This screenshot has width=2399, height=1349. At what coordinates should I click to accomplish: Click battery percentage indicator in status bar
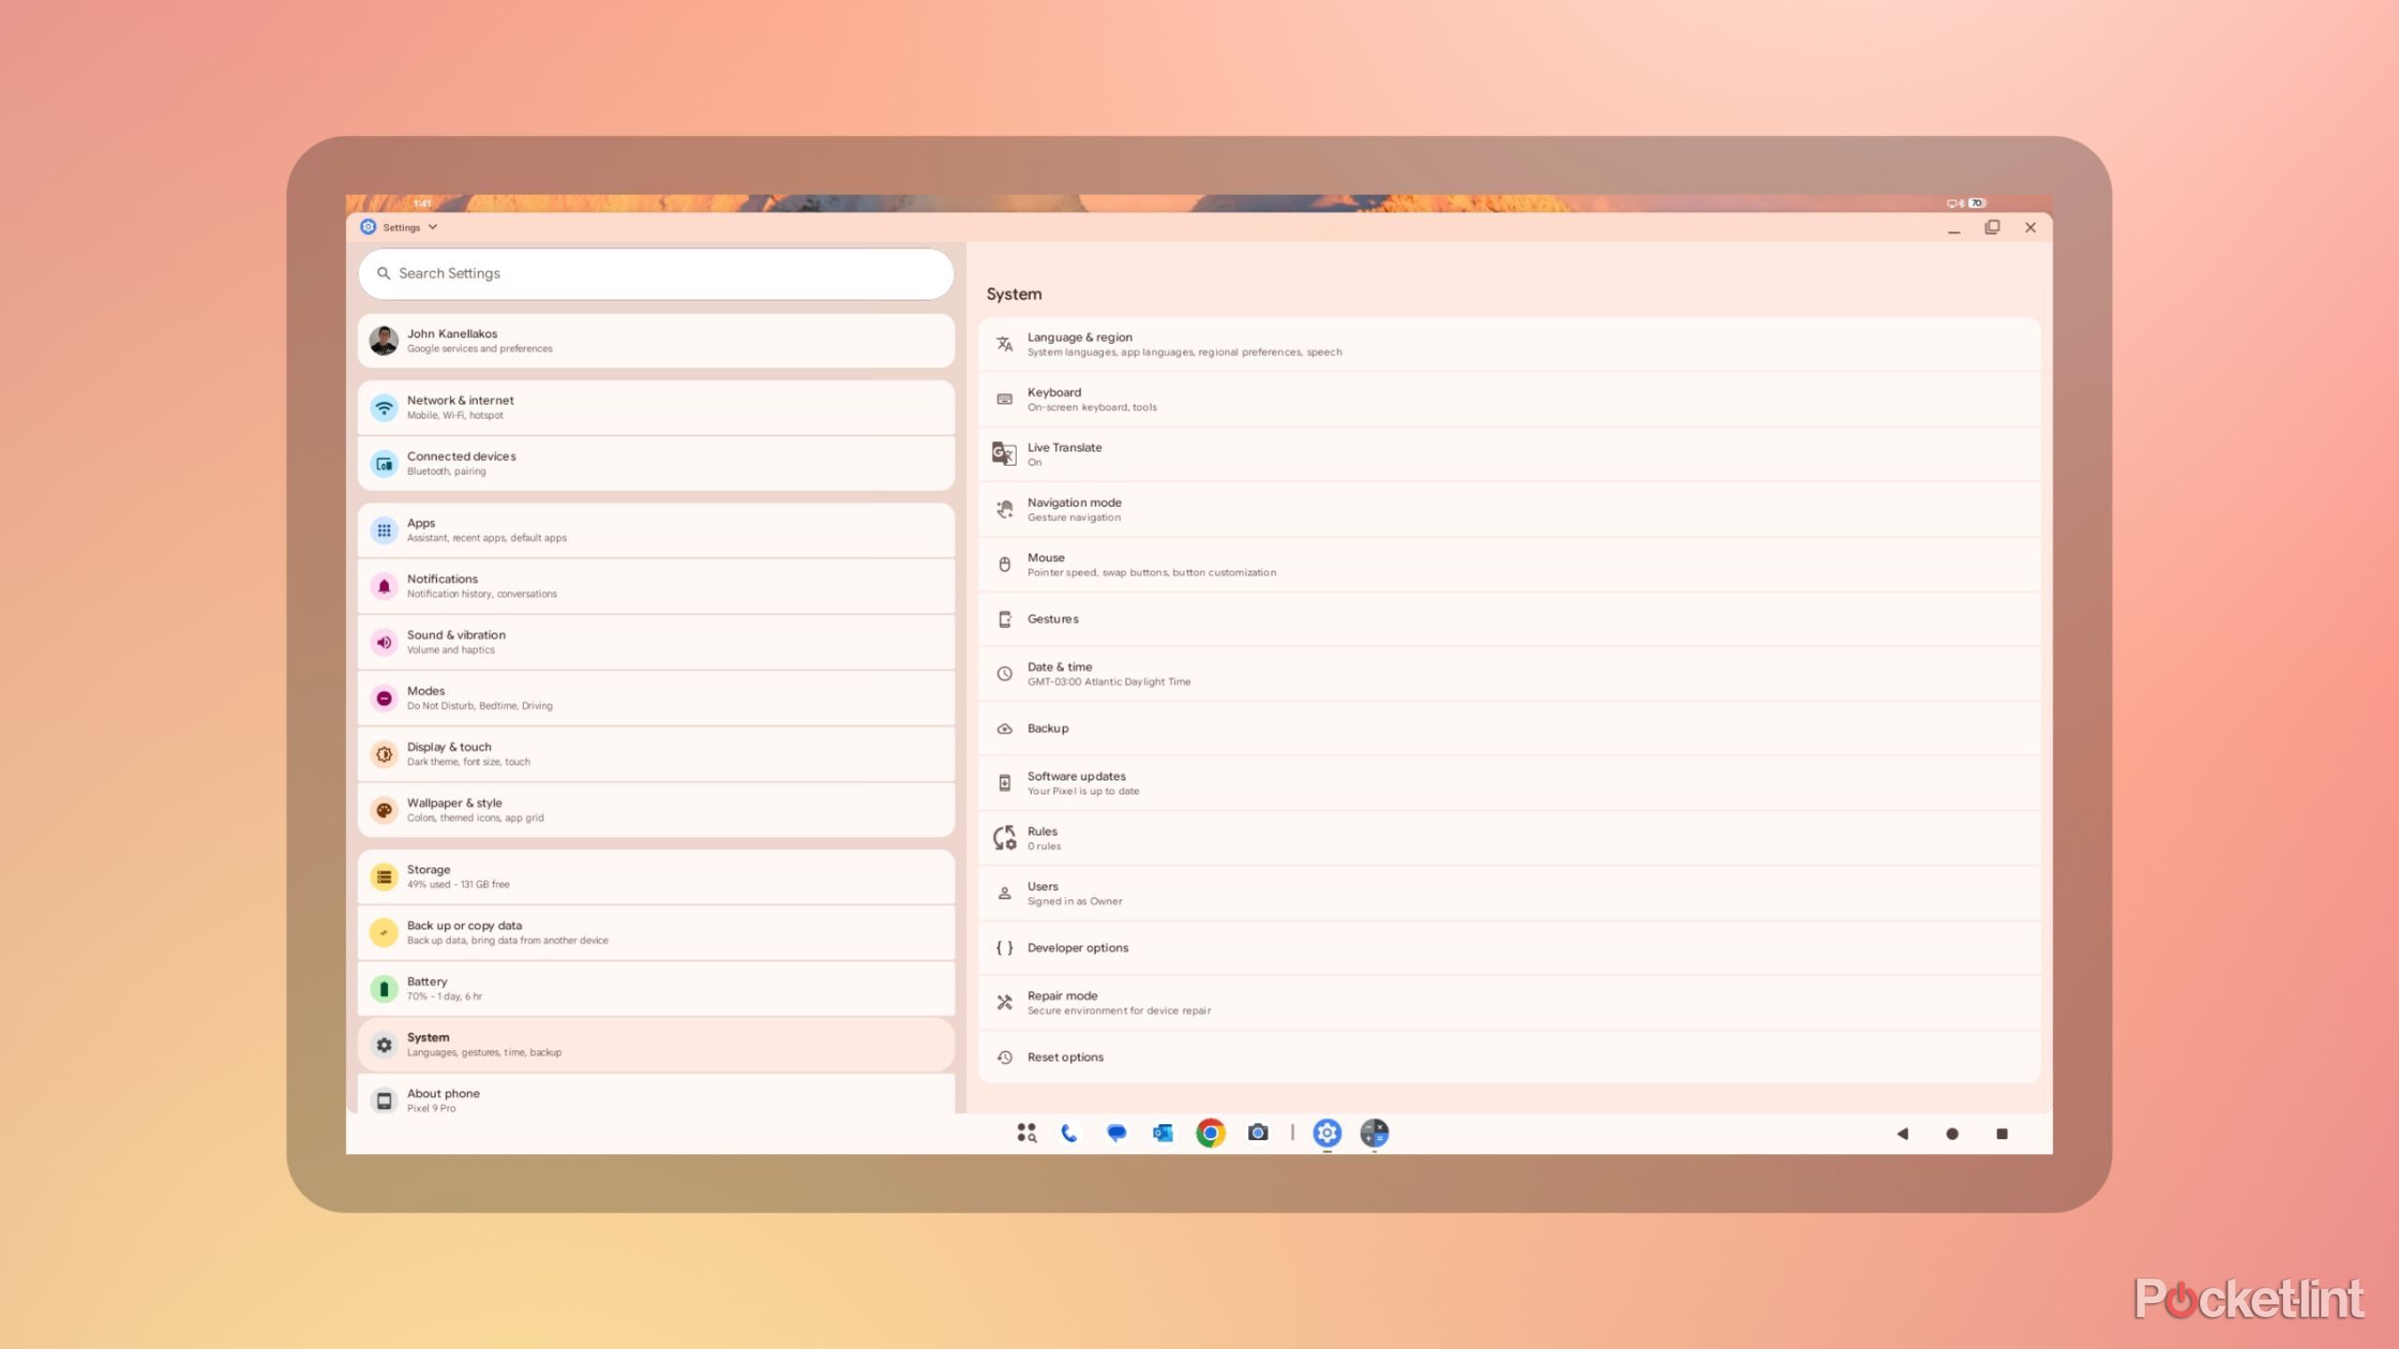(1977, 203)
